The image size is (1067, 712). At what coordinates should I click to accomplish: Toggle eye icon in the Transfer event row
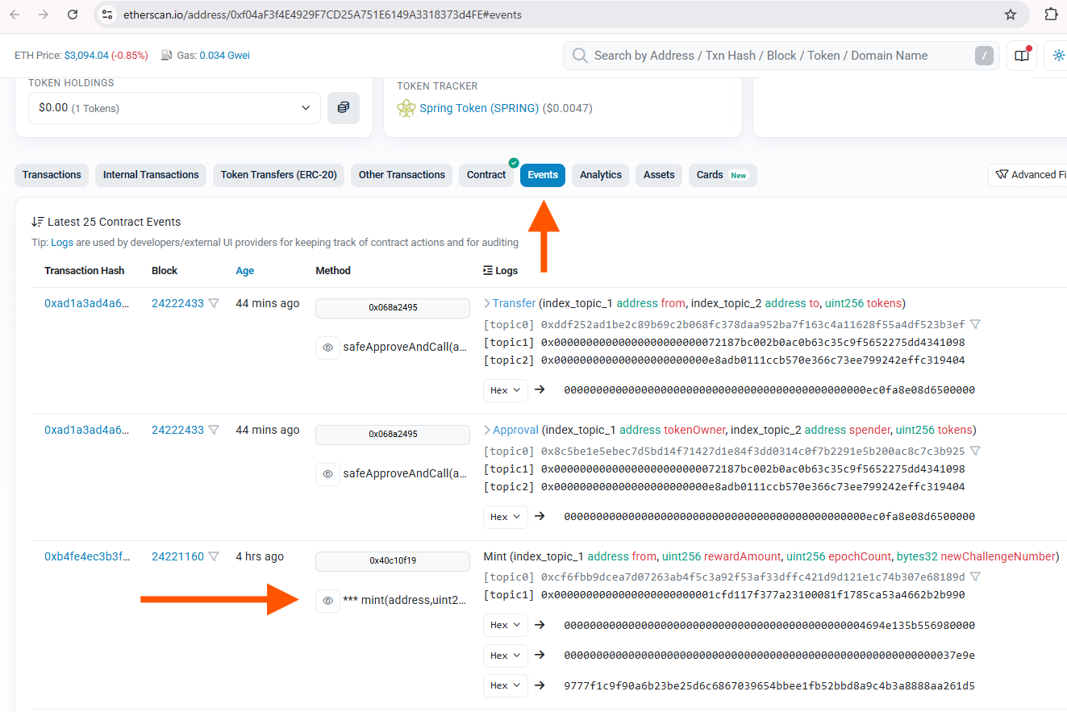(327, 348)
